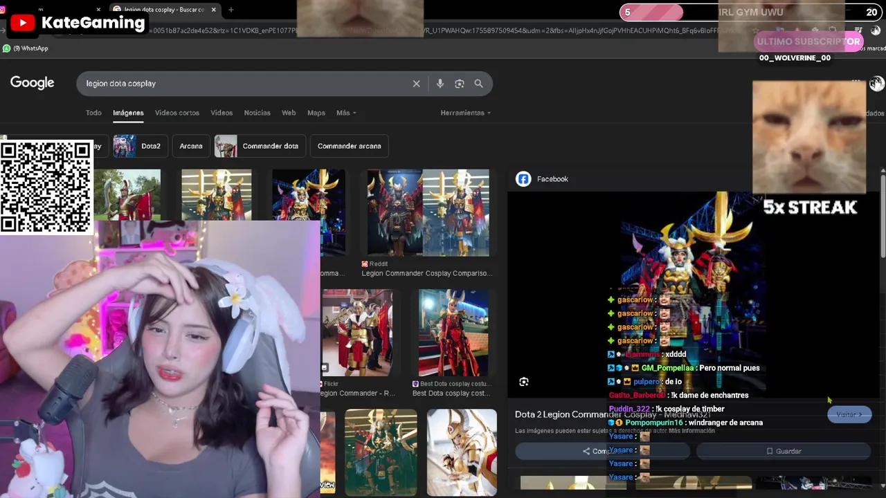The image size is (886, 498).
Task: Close the 'legion dota cosplay' browser tab
Action: point(213,10)
